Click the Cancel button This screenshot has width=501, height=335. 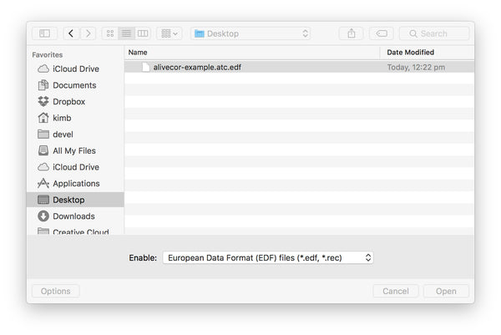point(396,292)
